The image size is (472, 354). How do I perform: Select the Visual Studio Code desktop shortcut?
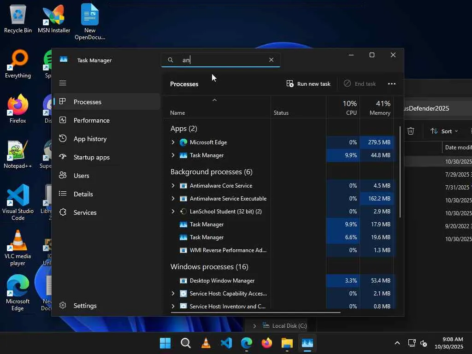pos(18,202)
